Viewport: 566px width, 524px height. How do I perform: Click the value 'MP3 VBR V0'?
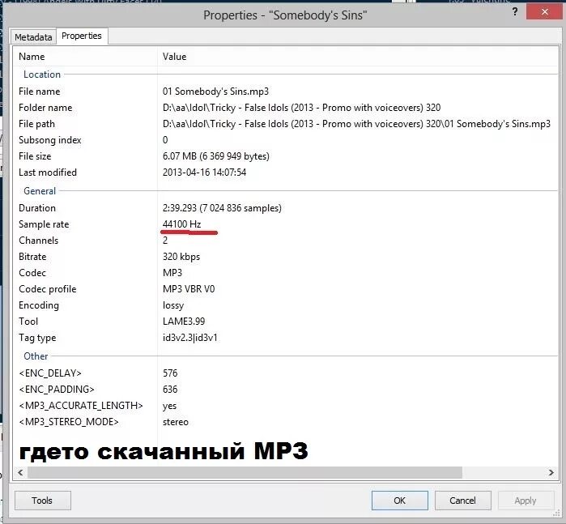point(189,289)
